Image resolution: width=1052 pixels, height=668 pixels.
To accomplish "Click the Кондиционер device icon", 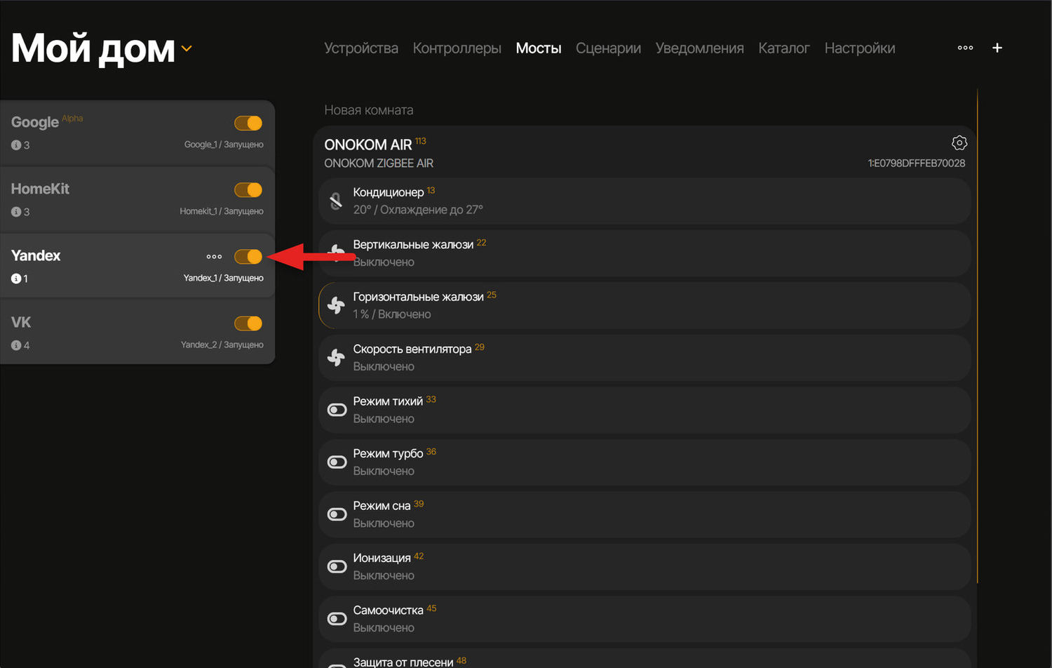I will pos(337,201).
